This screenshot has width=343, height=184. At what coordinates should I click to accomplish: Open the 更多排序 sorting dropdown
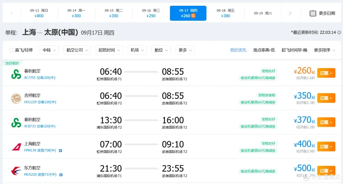tap(325, 50)
